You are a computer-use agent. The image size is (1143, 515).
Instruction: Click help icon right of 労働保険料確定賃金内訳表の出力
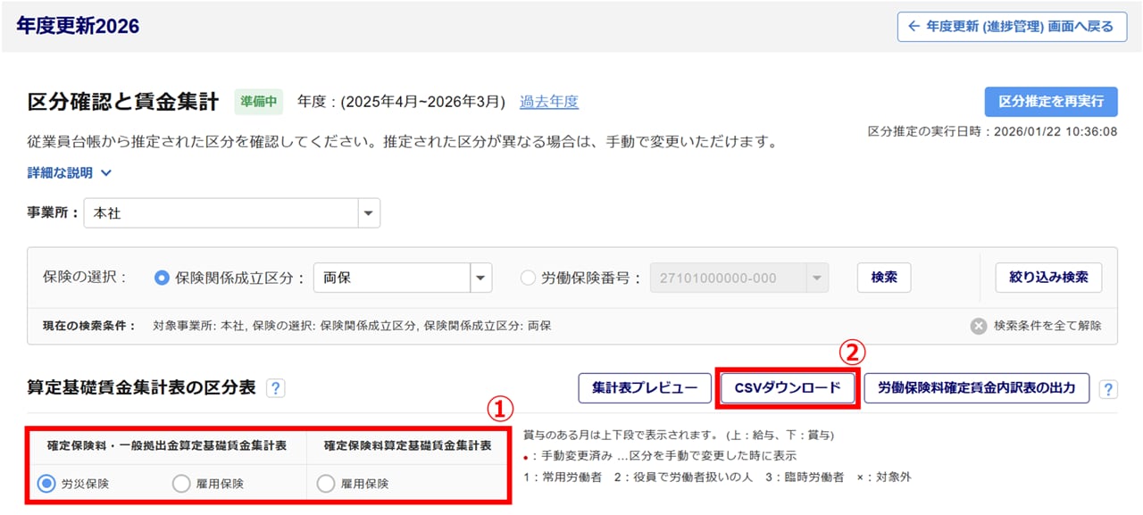(1108, 389)
